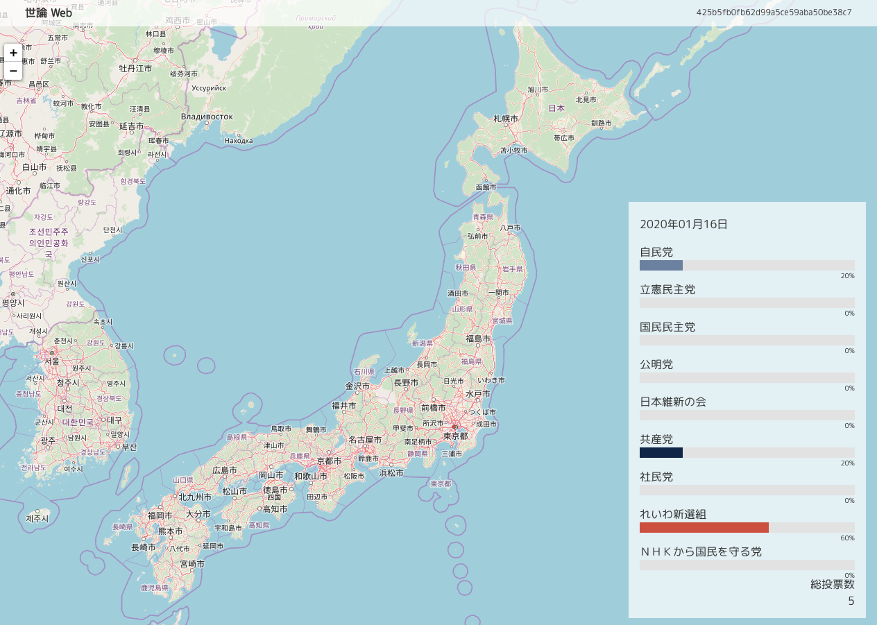The image size is (877, 625).
Task: Select the 自民党 party label
Action: (656, 252)
